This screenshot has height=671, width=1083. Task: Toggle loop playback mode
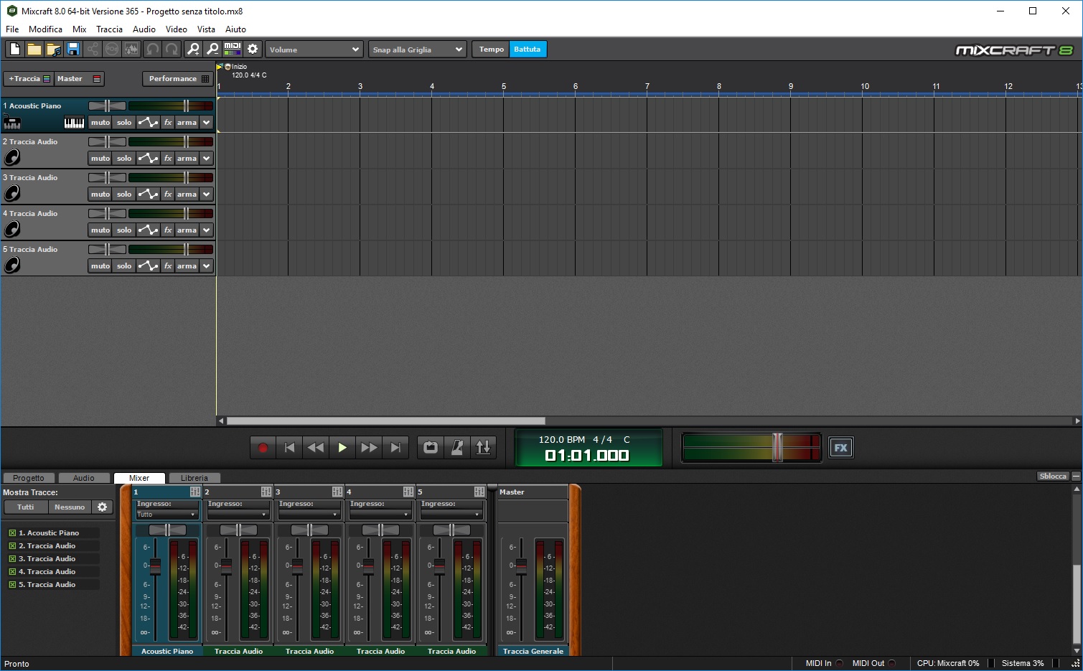click(431, 448)
